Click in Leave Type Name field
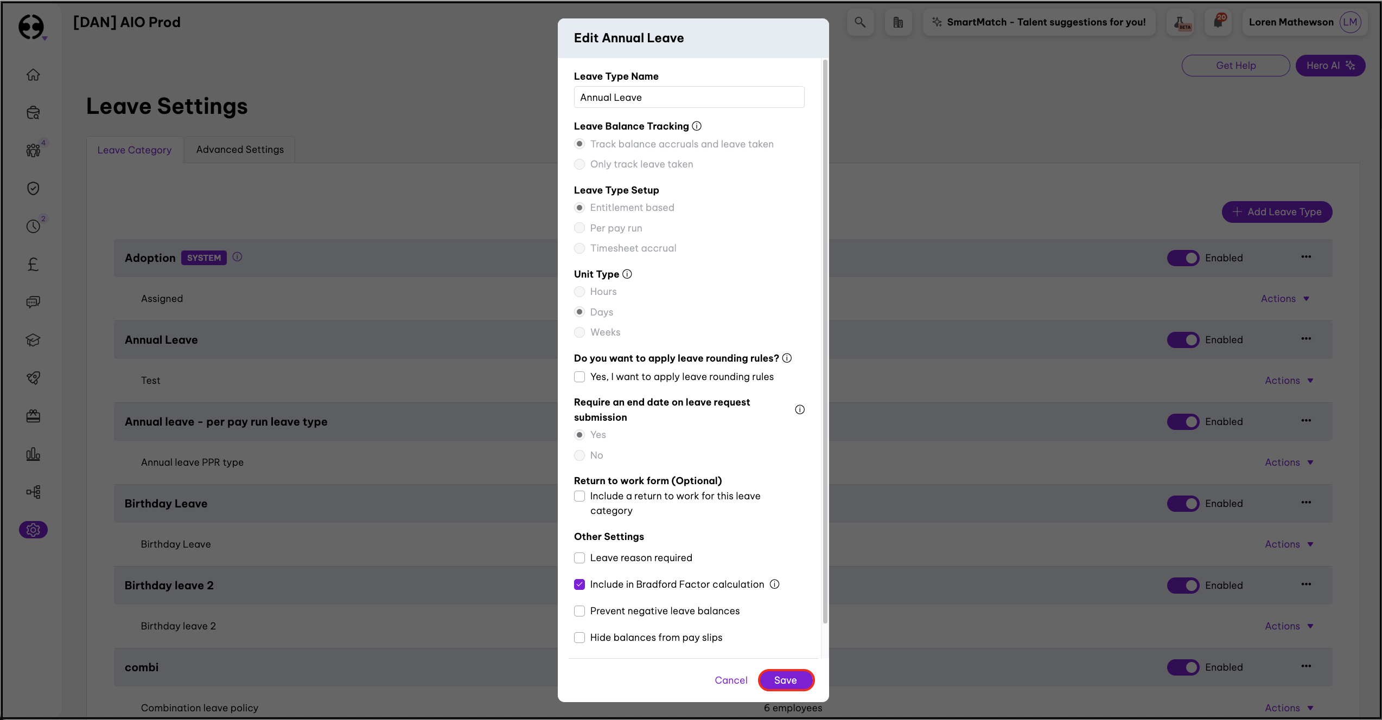The width and height of the screenshot is (1382, 720). pyautogui.click(x=689, y=98)
